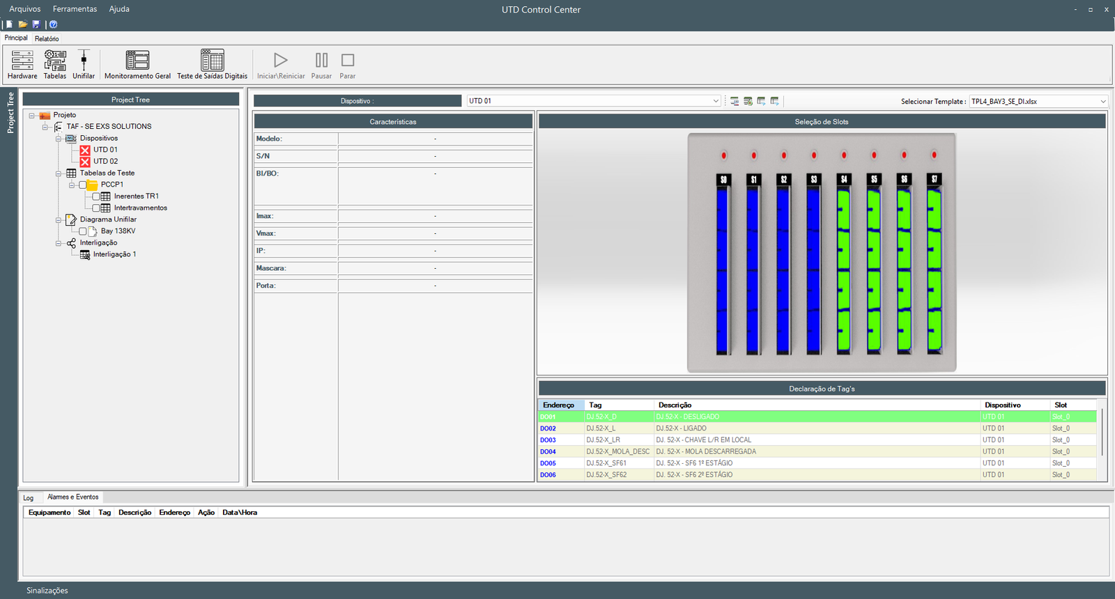This screenshot has width=1115, height=599.
Task: Open help via the blue question mark icon
Action: [x=53, y=24]
